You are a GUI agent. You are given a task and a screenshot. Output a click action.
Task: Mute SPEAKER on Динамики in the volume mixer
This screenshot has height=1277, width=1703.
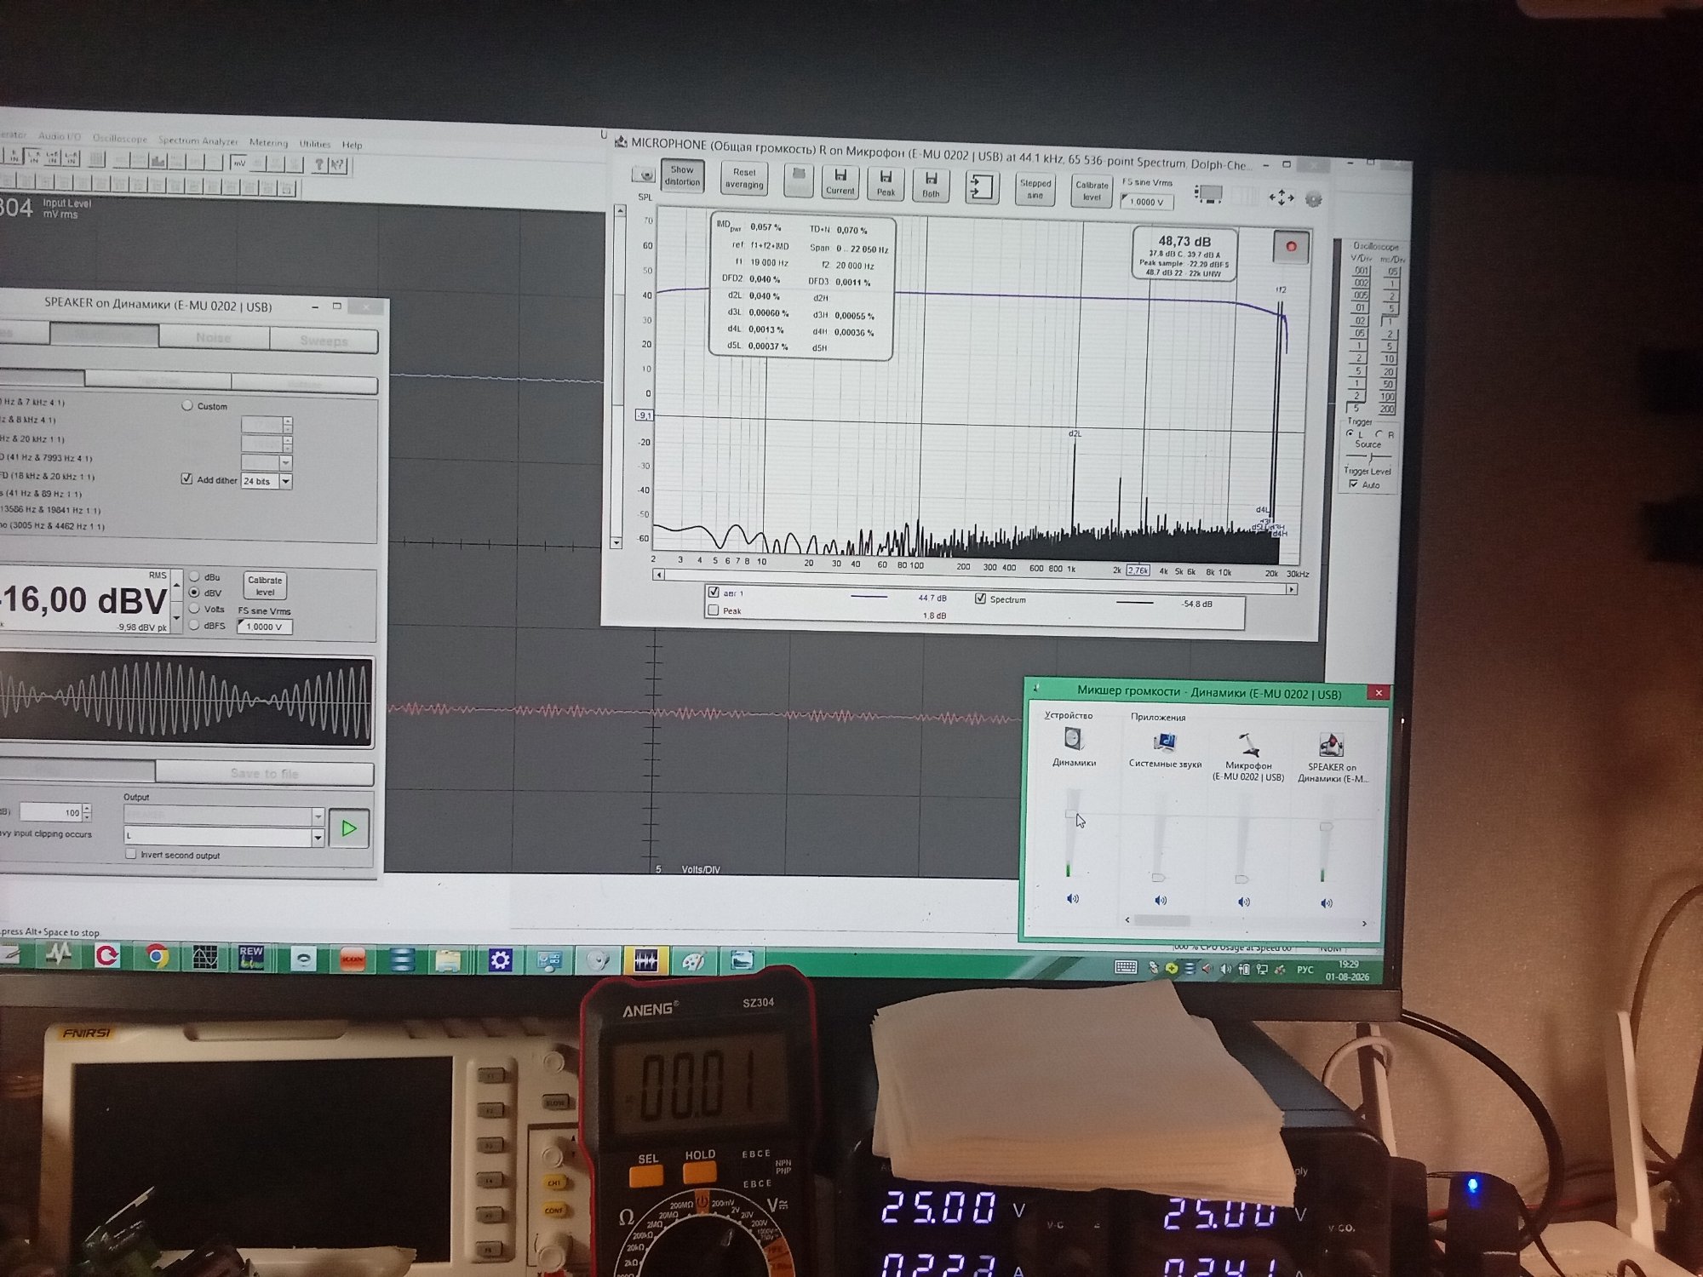(1327, 903)
